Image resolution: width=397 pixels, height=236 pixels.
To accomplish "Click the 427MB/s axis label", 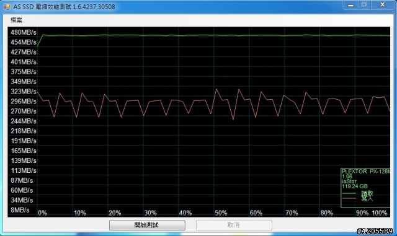I will pos(24,52).
